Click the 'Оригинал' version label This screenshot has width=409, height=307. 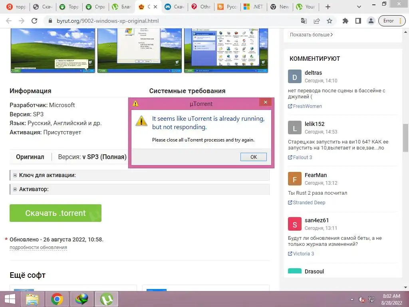click(30, 157)
